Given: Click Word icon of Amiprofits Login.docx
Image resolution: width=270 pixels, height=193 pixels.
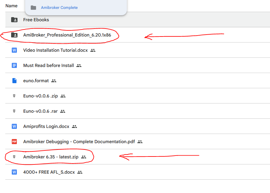Looking at the screenshot, I should coord(14,126).
